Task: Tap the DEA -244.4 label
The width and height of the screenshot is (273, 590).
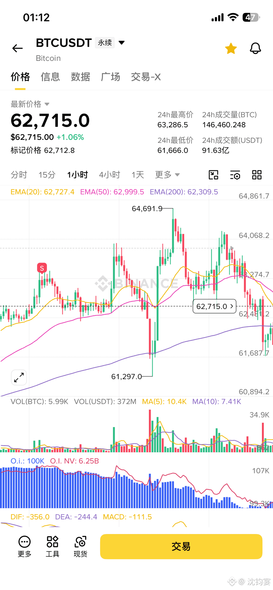Action: tap(76, 517)
